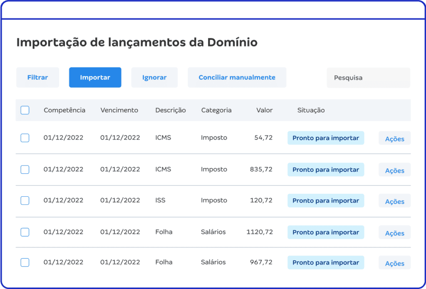The image size is (426, 289).
Task: Click the Competência date in the 54,72 row
Action: [63, 138]
